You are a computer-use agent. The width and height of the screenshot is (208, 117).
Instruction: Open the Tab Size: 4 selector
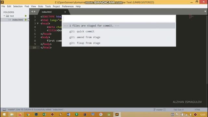click(178, 110)
